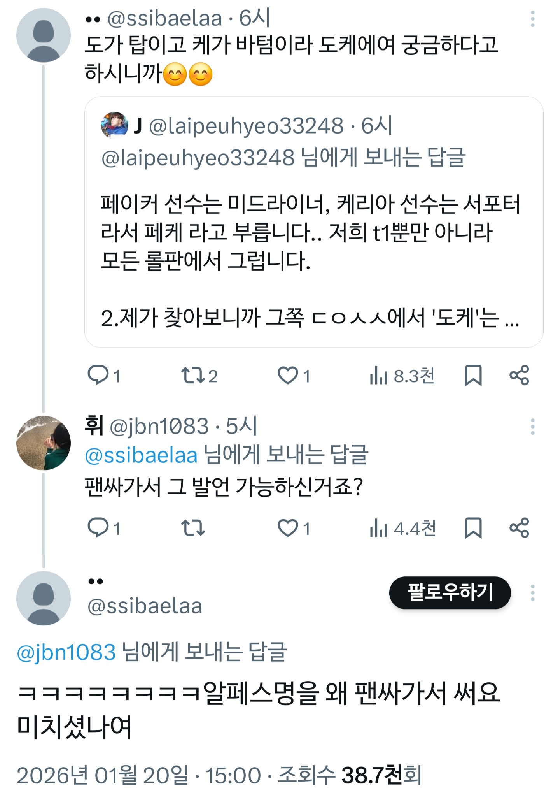Screen dimensions: 560x794
Task: Retweet the @jbn1083 tweet
Action: click(x=193, y=528)
